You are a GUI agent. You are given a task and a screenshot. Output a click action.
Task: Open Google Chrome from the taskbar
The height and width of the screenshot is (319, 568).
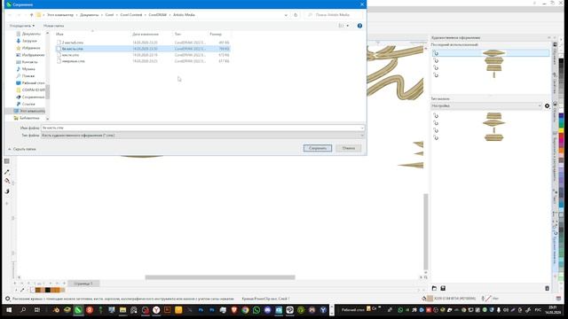[245, 310]
